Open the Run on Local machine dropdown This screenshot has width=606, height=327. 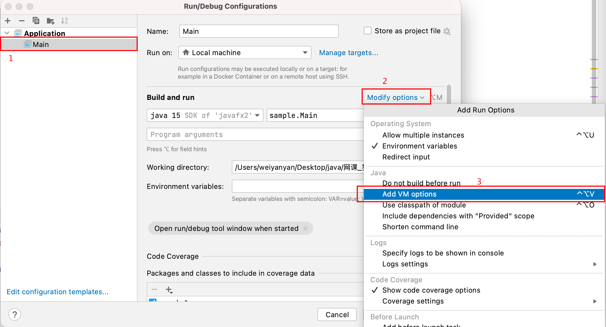point(245,52)
